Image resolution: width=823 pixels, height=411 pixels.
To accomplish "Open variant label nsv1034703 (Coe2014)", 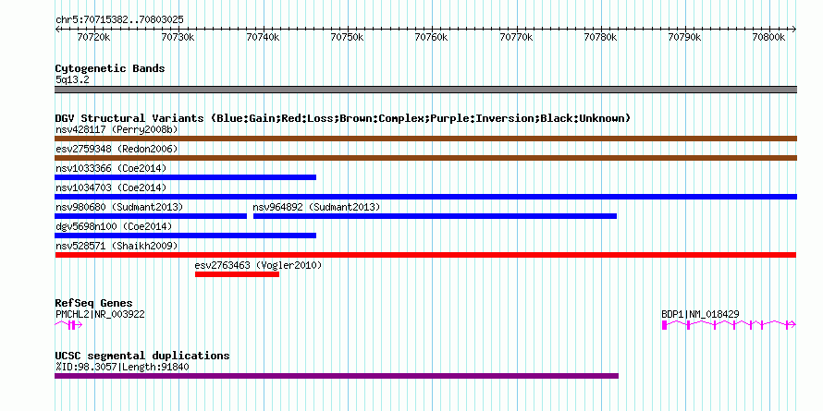I will tap(111, 187).
